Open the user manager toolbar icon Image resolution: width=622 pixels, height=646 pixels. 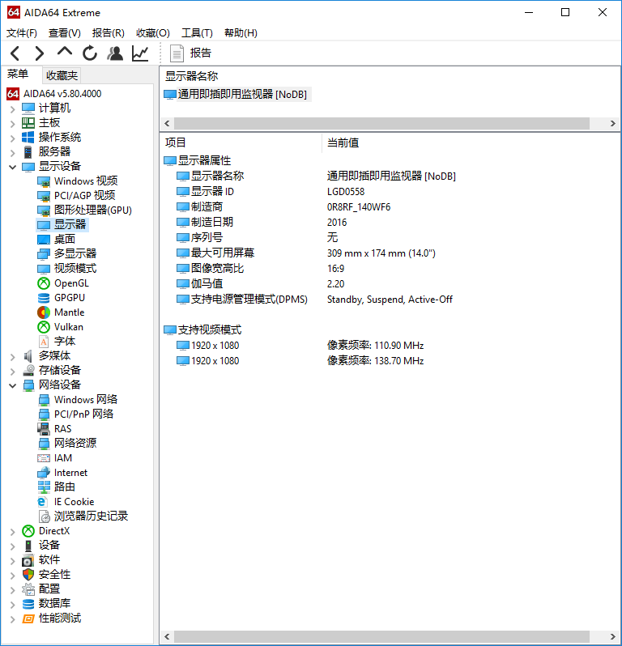(x=115, y=53)
